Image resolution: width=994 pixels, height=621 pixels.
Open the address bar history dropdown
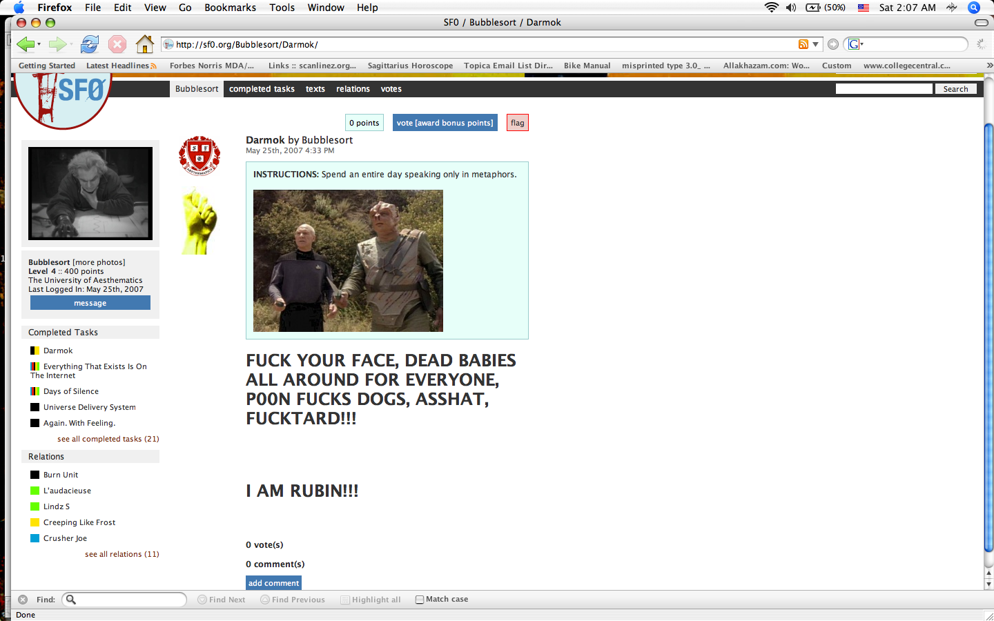815,44
